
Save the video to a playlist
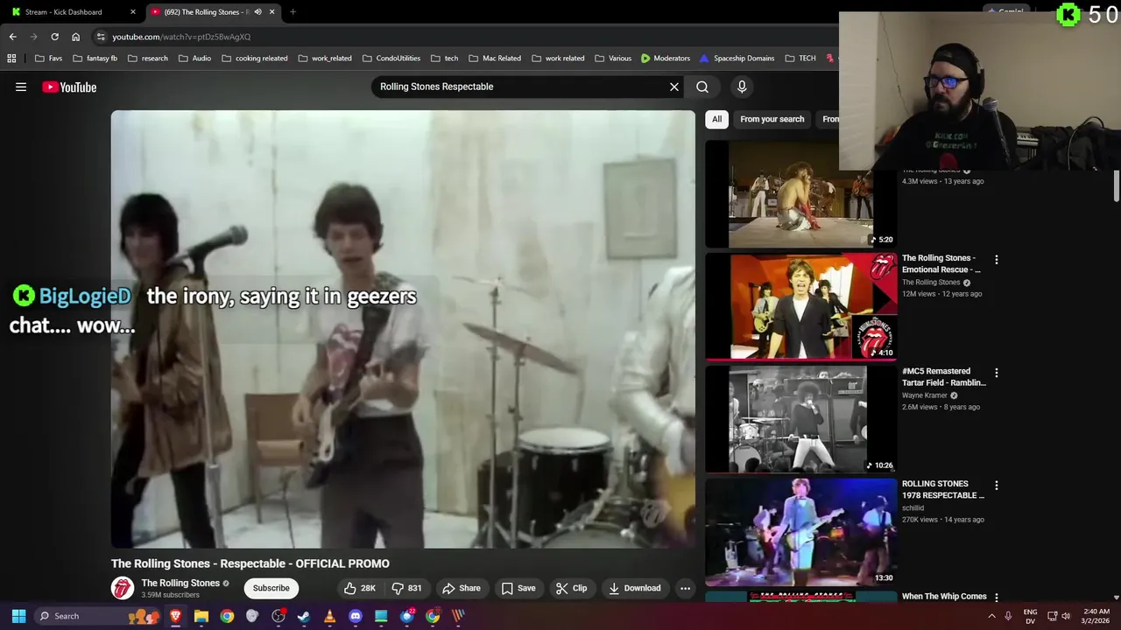[518, 588]
